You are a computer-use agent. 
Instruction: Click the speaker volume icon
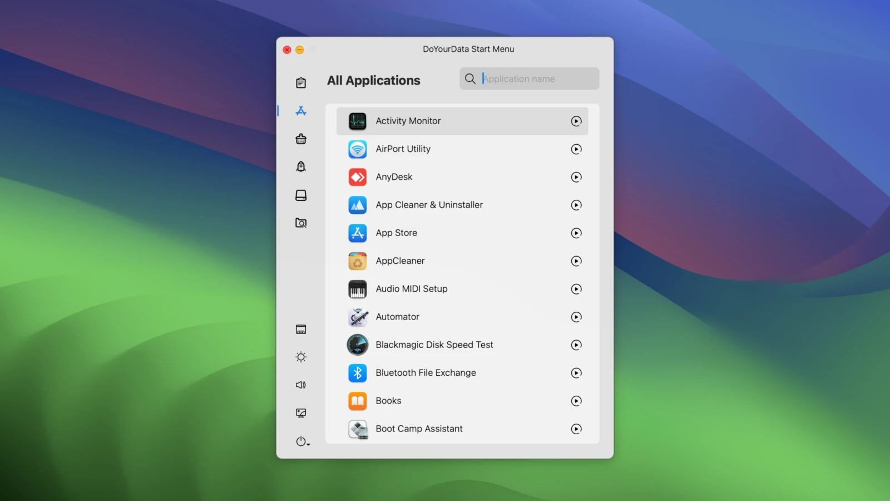pyautogui.click(x=301, y=385)
